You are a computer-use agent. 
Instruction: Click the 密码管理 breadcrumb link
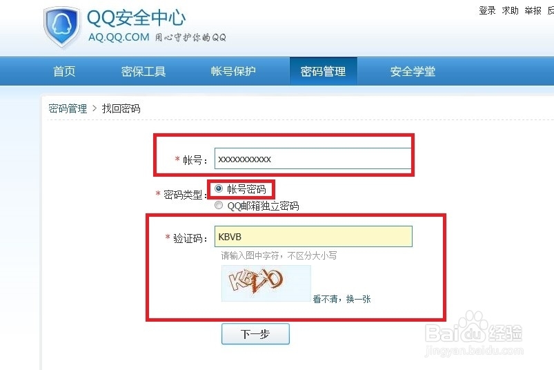point(68,108)
